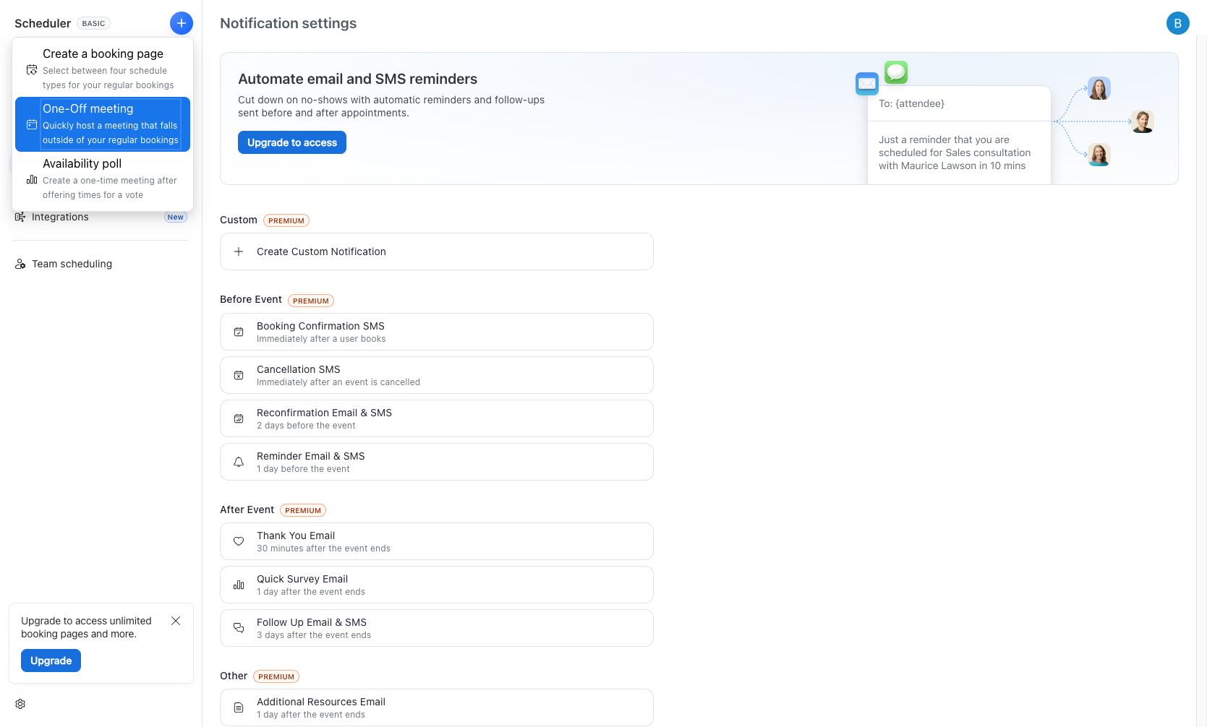The image size is (1207, 727).
Task: Click the green SMS message bubble icon
Action: coord(896,72)
